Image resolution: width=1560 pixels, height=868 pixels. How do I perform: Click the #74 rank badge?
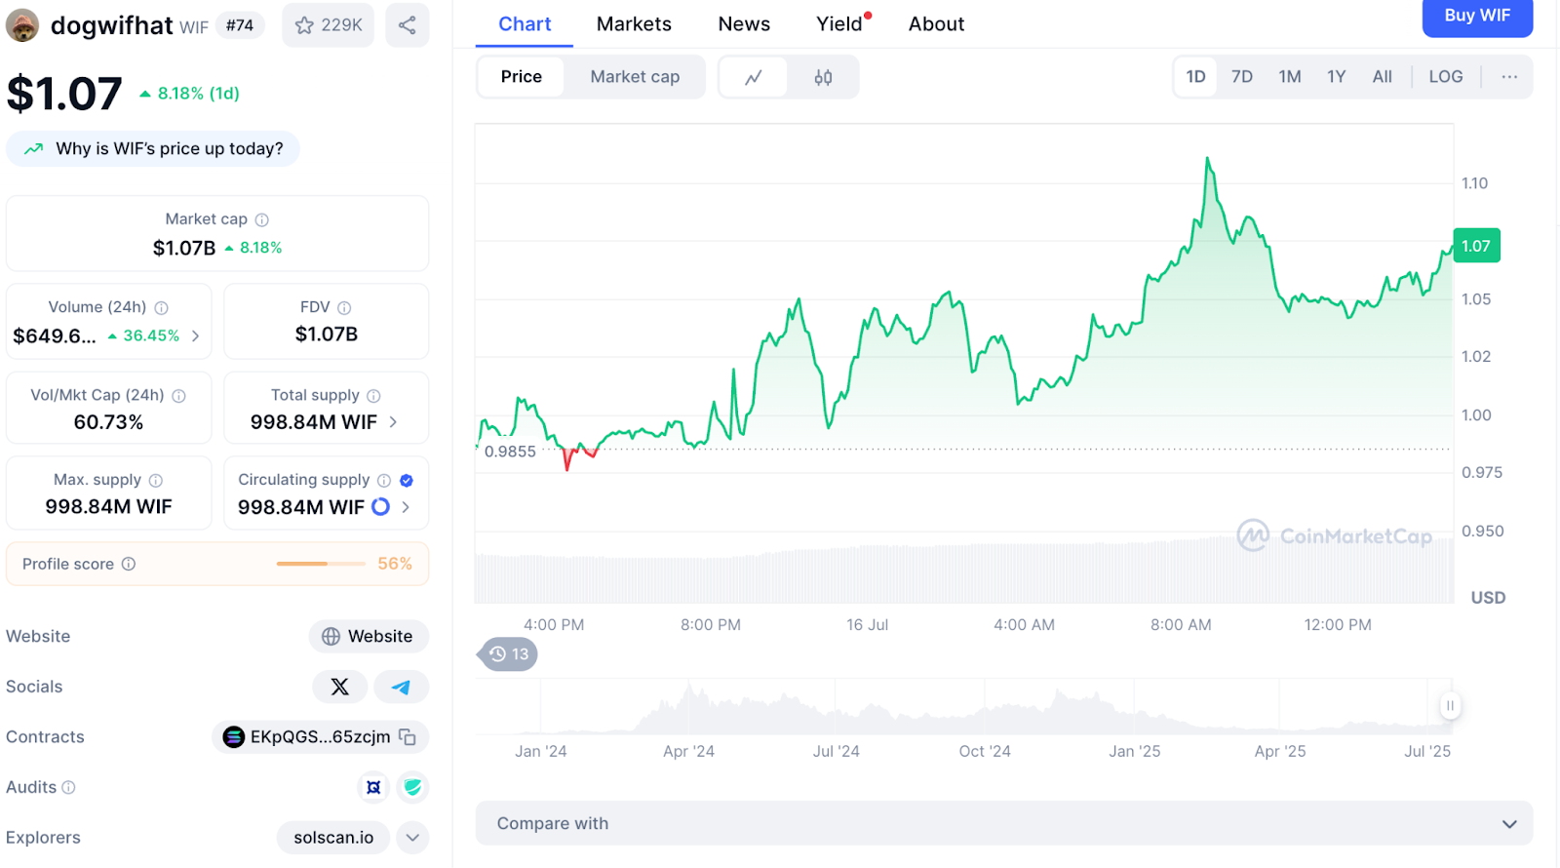pyautogui.click(x=240, y=25)
